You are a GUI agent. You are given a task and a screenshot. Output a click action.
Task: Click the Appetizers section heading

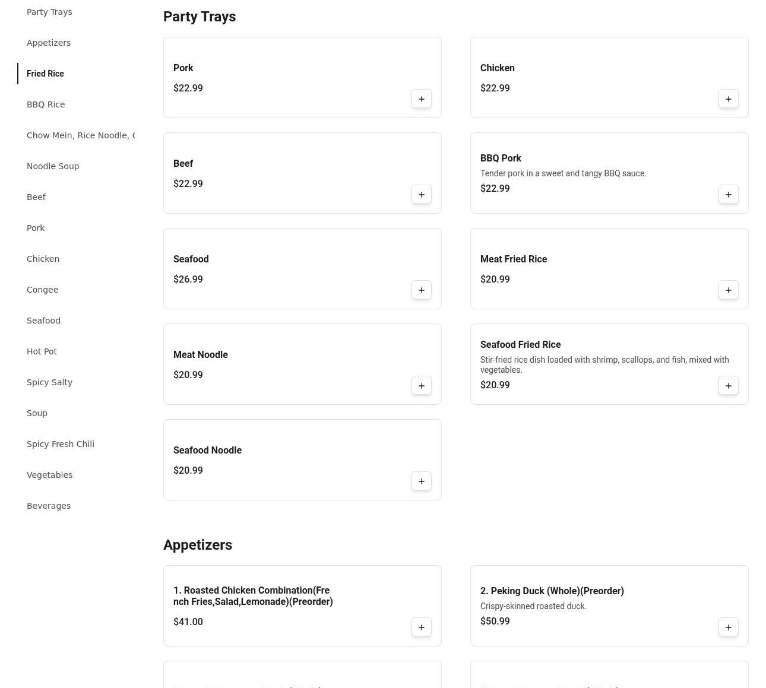[x=198, y=545]
